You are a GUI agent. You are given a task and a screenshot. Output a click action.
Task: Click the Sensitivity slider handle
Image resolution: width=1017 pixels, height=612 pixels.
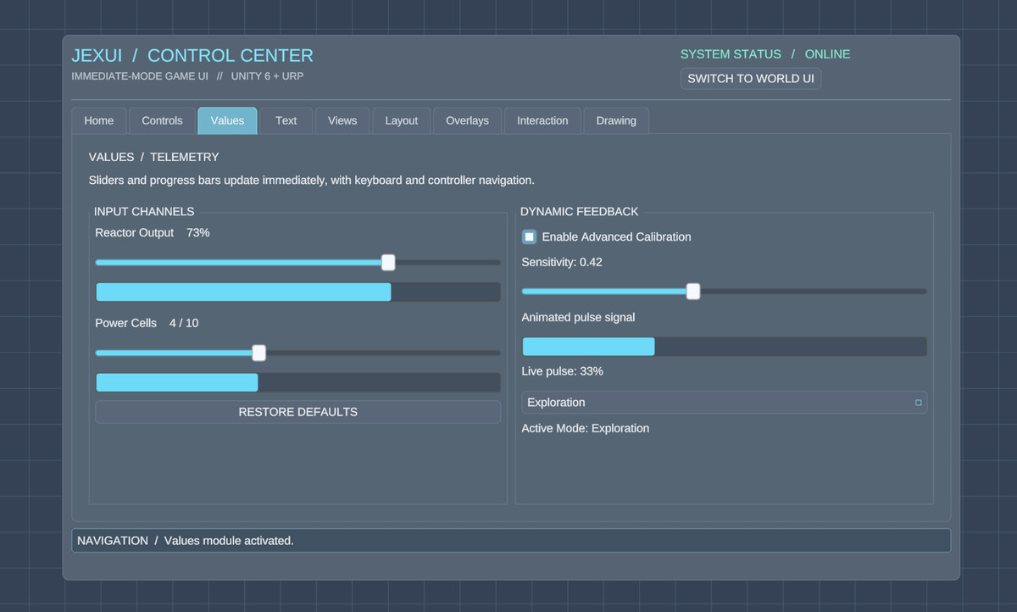click(693, 292)
